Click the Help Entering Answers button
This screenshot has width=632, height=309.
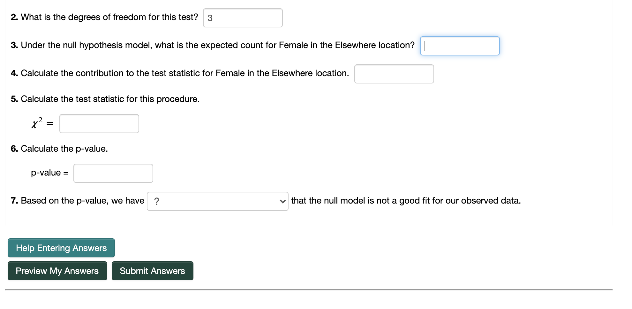[61, 248]
